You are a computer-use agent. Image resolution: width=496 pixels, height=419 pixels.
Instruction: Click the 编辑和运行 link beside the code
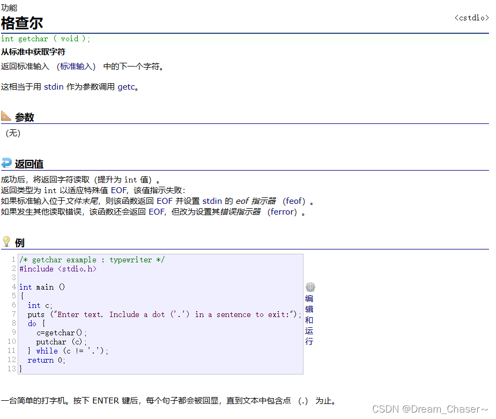click(x=309, y=320)
